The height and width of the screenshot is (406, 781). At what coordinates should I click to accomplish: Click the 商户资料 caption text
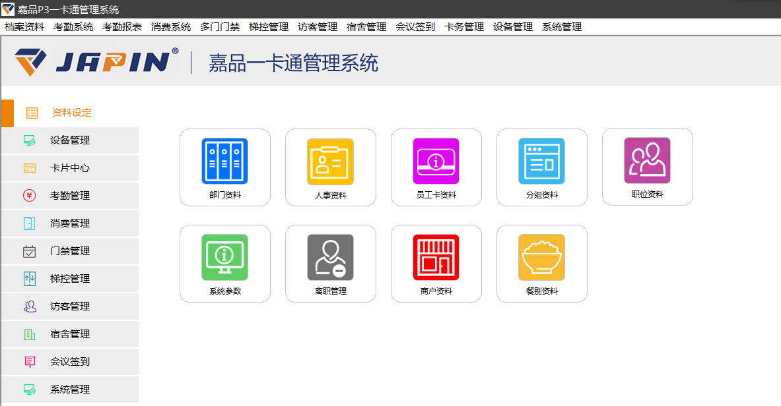click(x=436, y=291)
